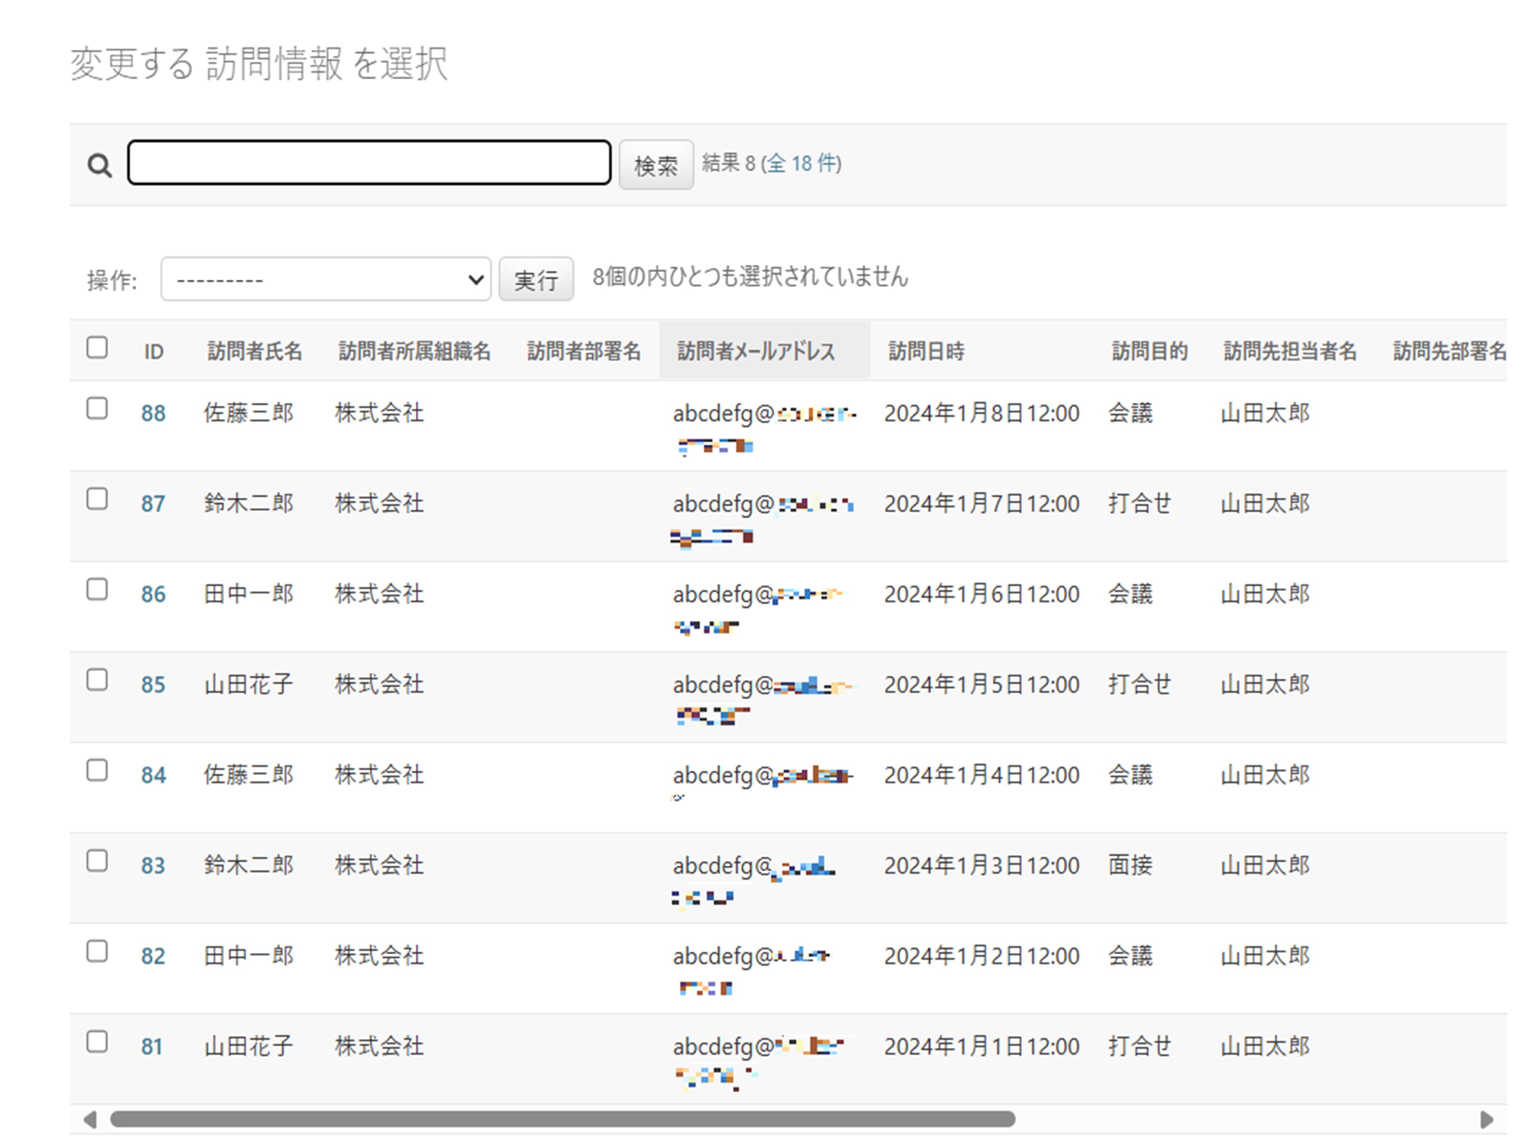The height and width of the screenshot is (1139, 1538).
Task: Open record ID 82 link
Action: 153,956
